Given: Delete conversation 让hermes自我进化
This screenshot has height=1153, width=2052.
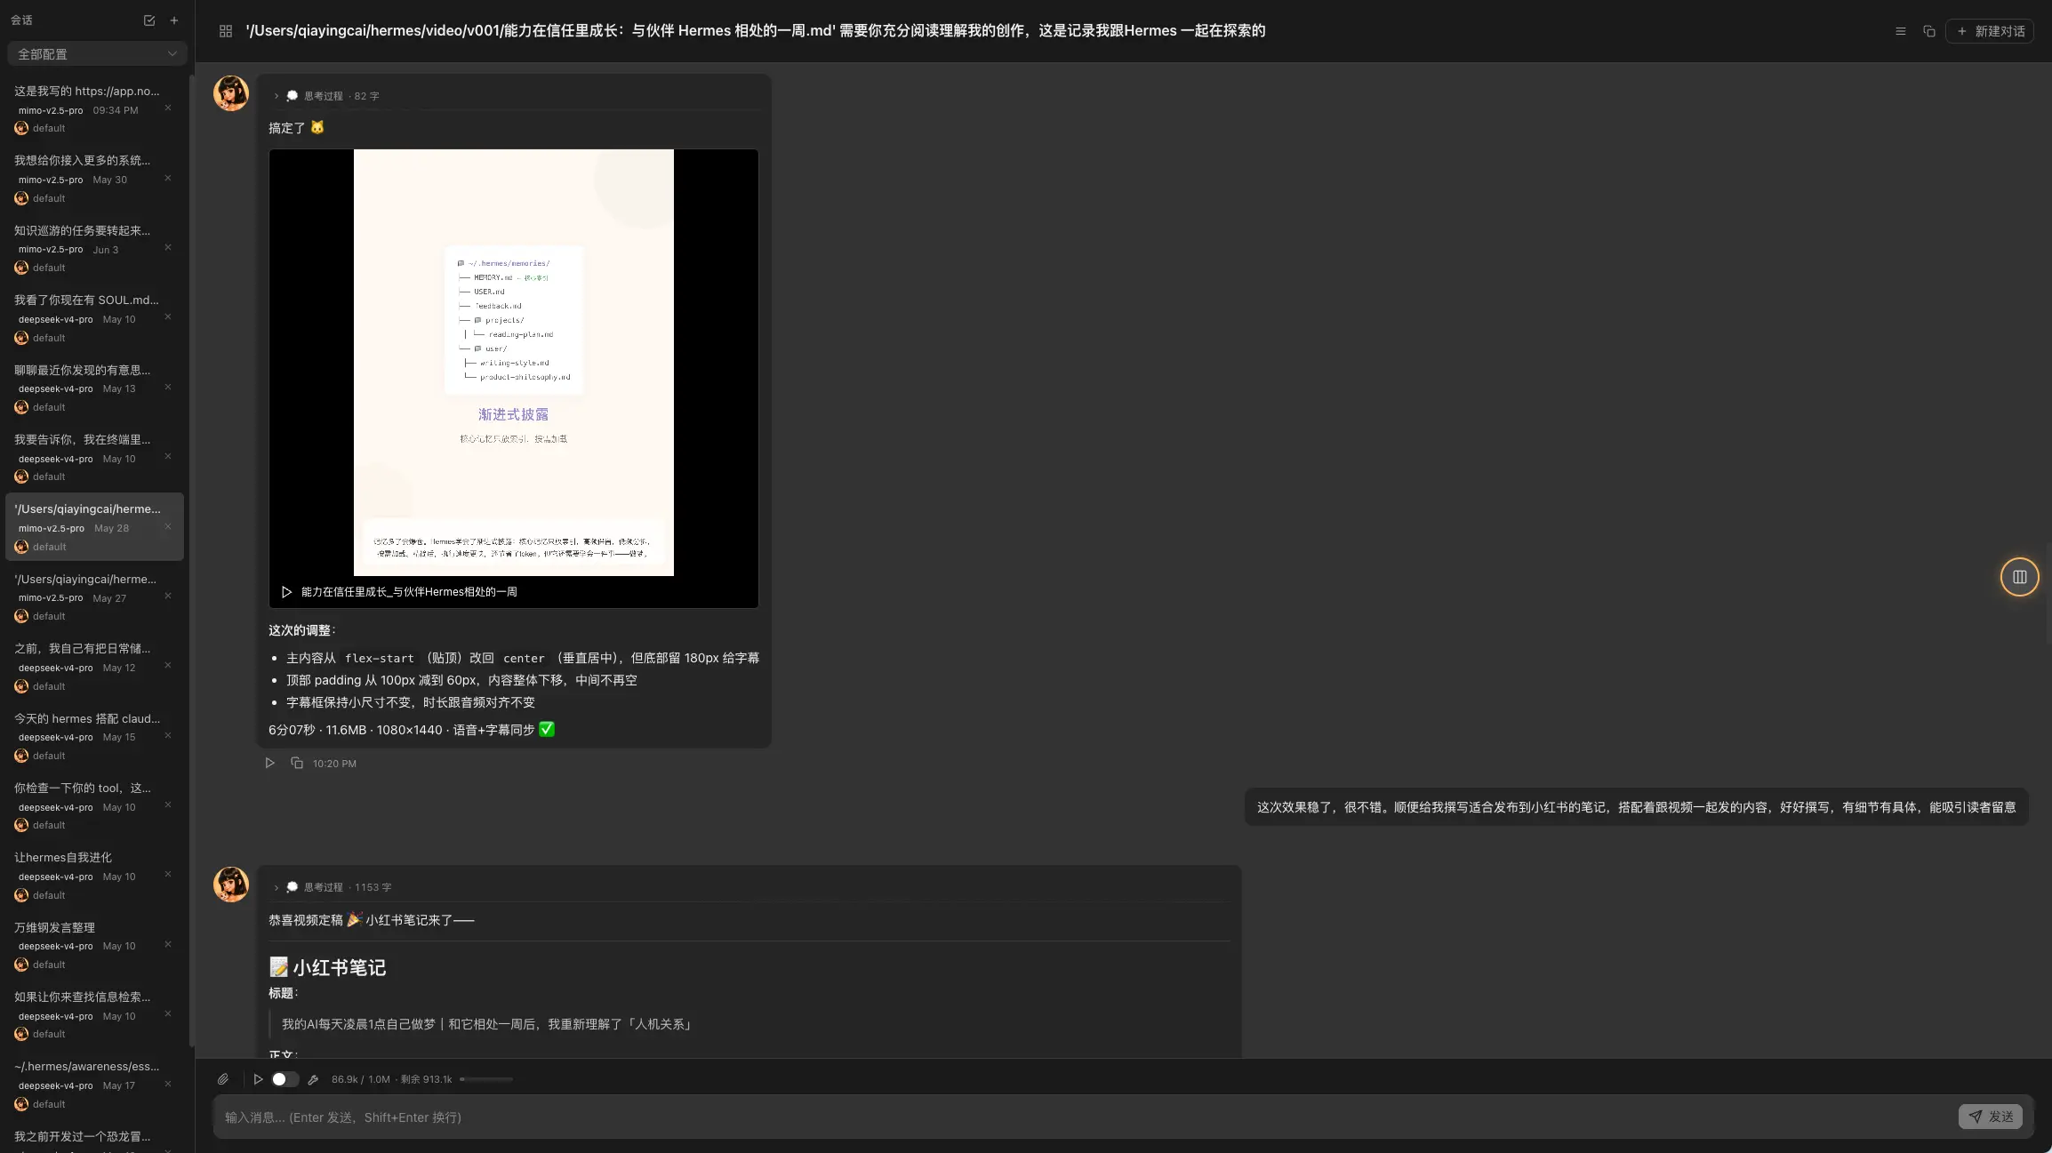Looking at the screenshot, I should click(x=168, y=875).
